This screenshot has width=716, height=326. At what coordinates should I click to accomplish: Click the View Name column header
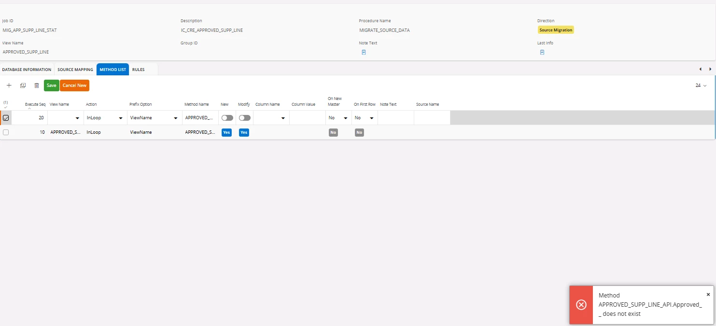[x=59, y=104]
